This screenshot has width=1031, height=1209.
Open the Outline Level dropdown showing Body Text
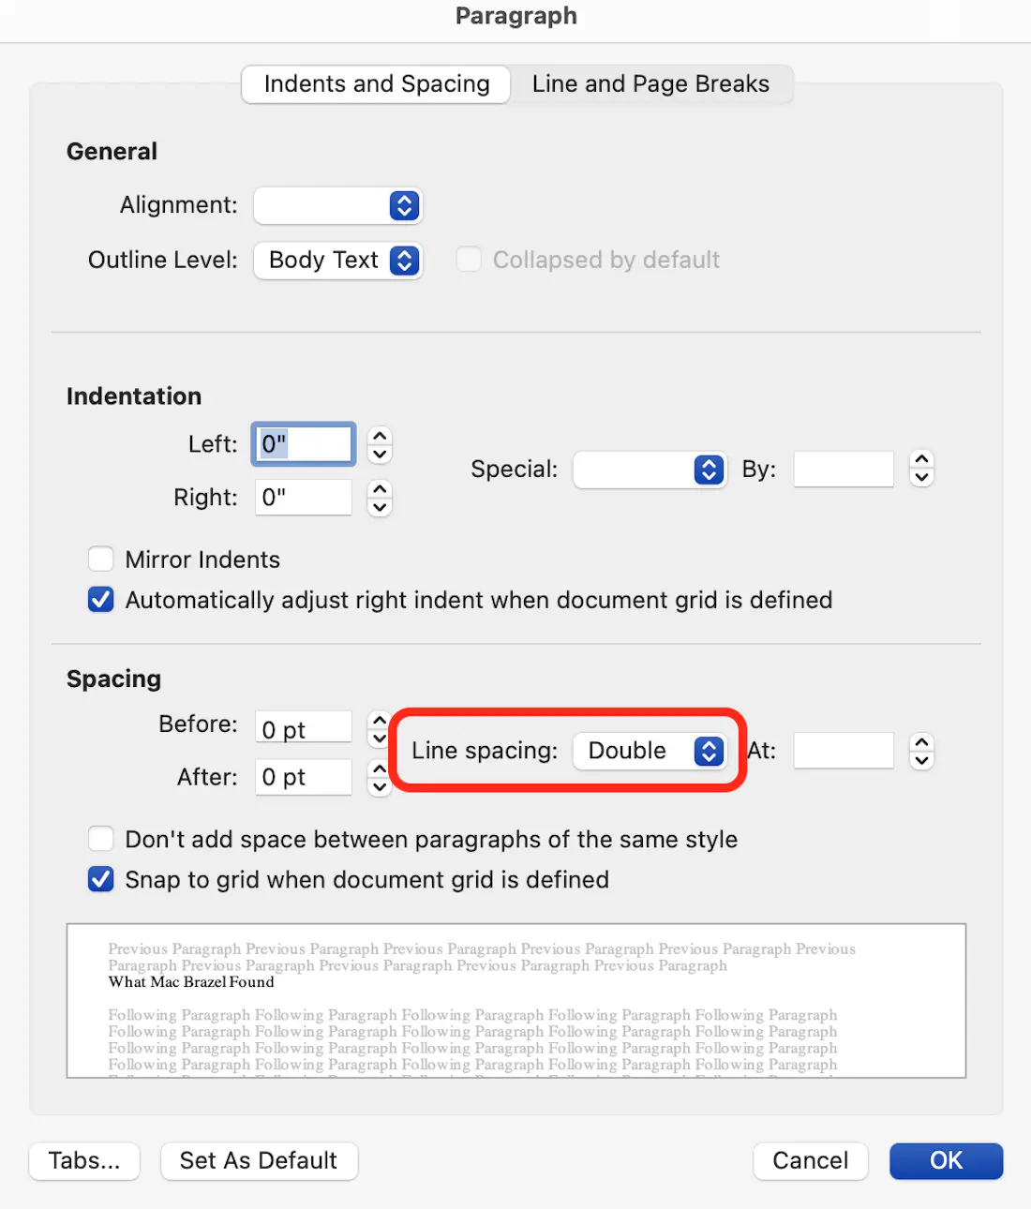coord(337,261)
